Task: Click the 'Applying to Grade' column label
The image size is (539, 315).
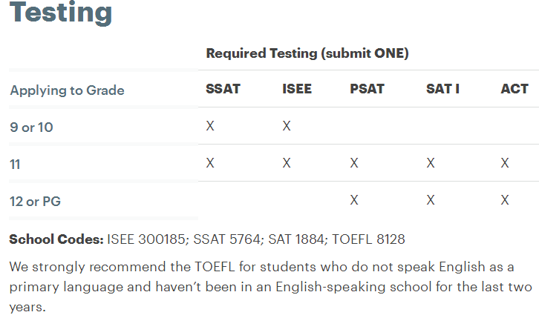Action: click(67, 90)
